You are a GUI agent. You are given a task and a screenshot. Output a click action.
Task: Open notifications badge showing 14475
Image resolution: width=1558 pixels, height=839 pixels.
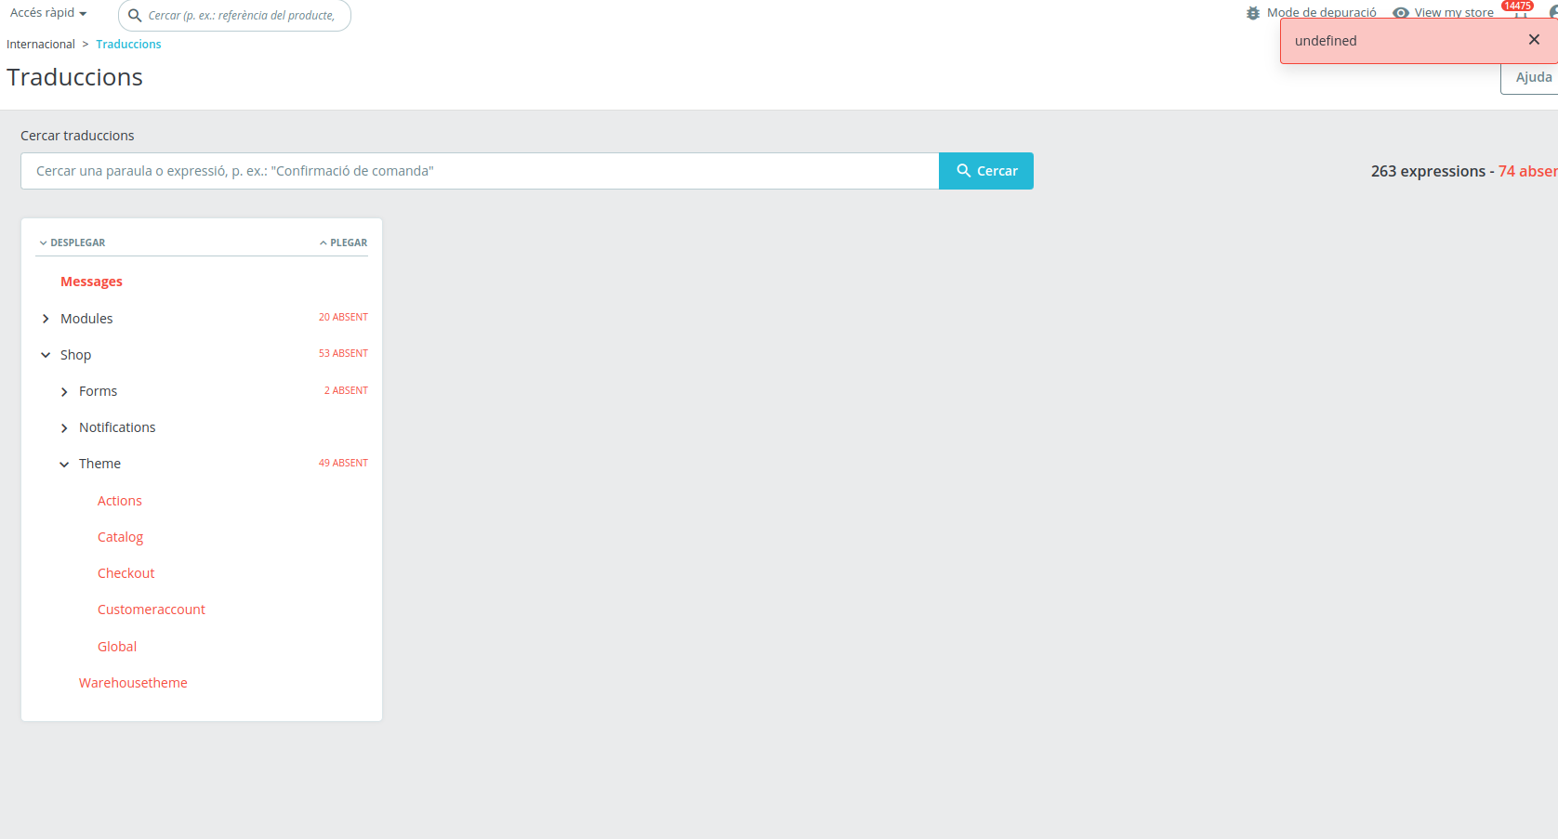point(1517,7)
